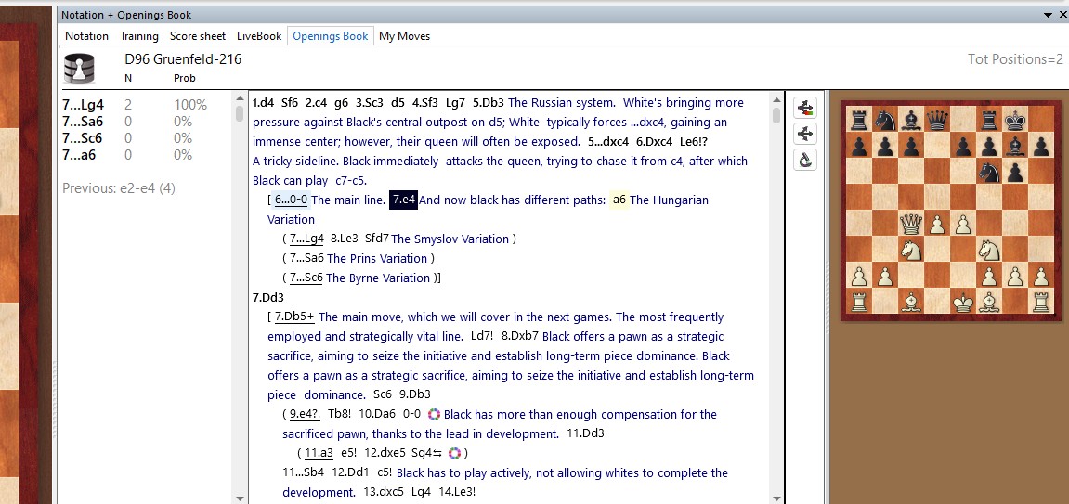This screenshot has height=504, width=1069.
Task: Open the Training tab
Action: tap(139, 36)
